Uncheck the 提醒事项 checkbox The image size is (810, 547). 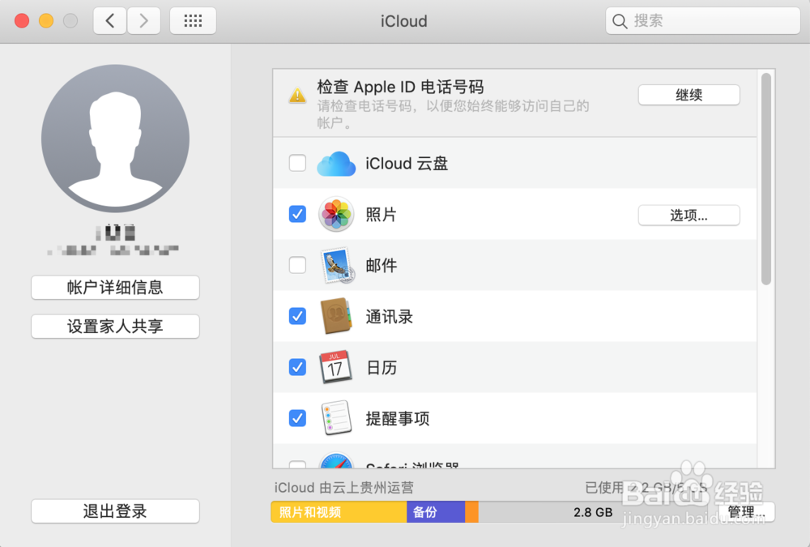click(x=297, y=418)
